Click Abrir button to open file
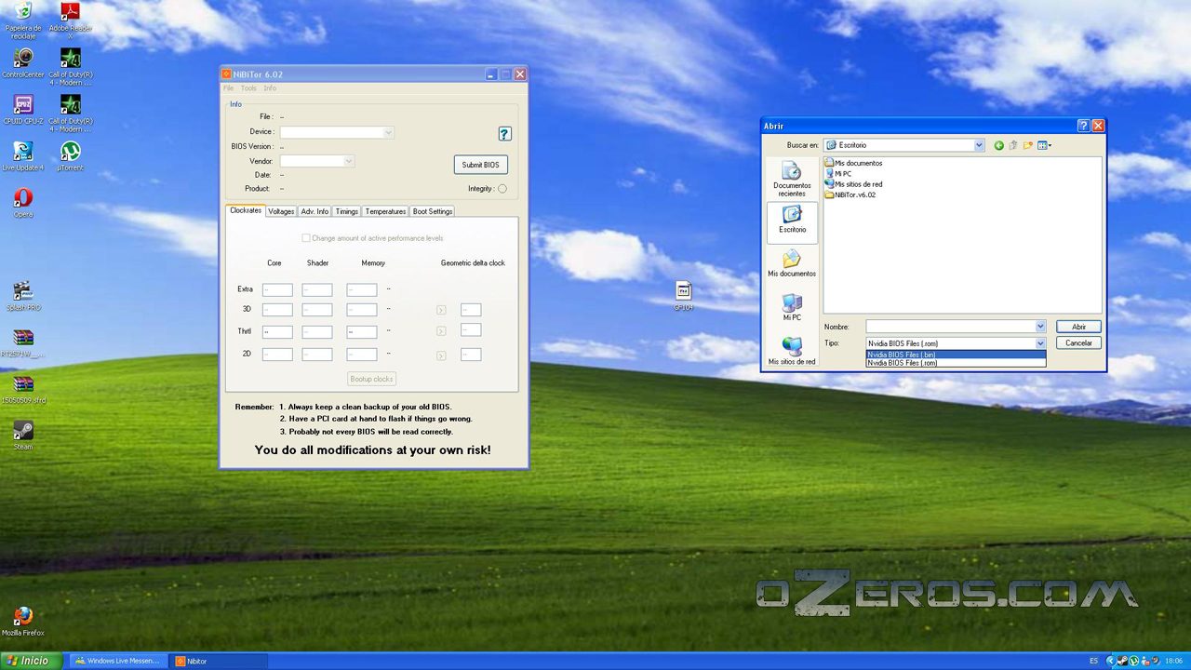1191x670 pixels. click(1078, 327)
